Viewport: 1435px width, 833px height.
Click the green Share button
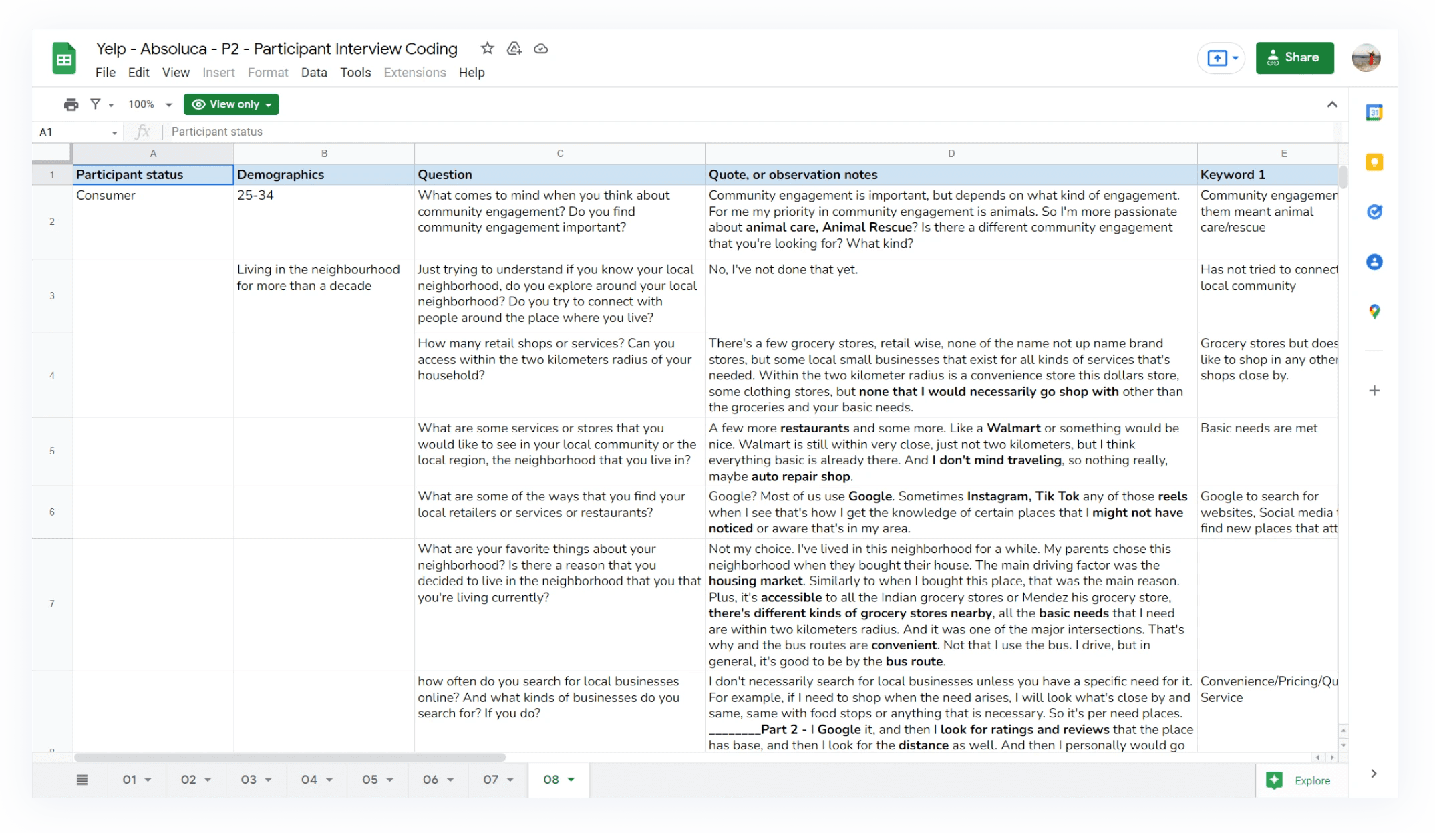click(1294, 58)
